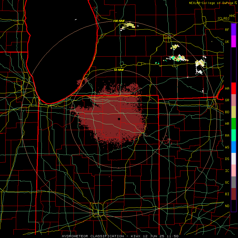Click the brown BI legend swatch

234,194
